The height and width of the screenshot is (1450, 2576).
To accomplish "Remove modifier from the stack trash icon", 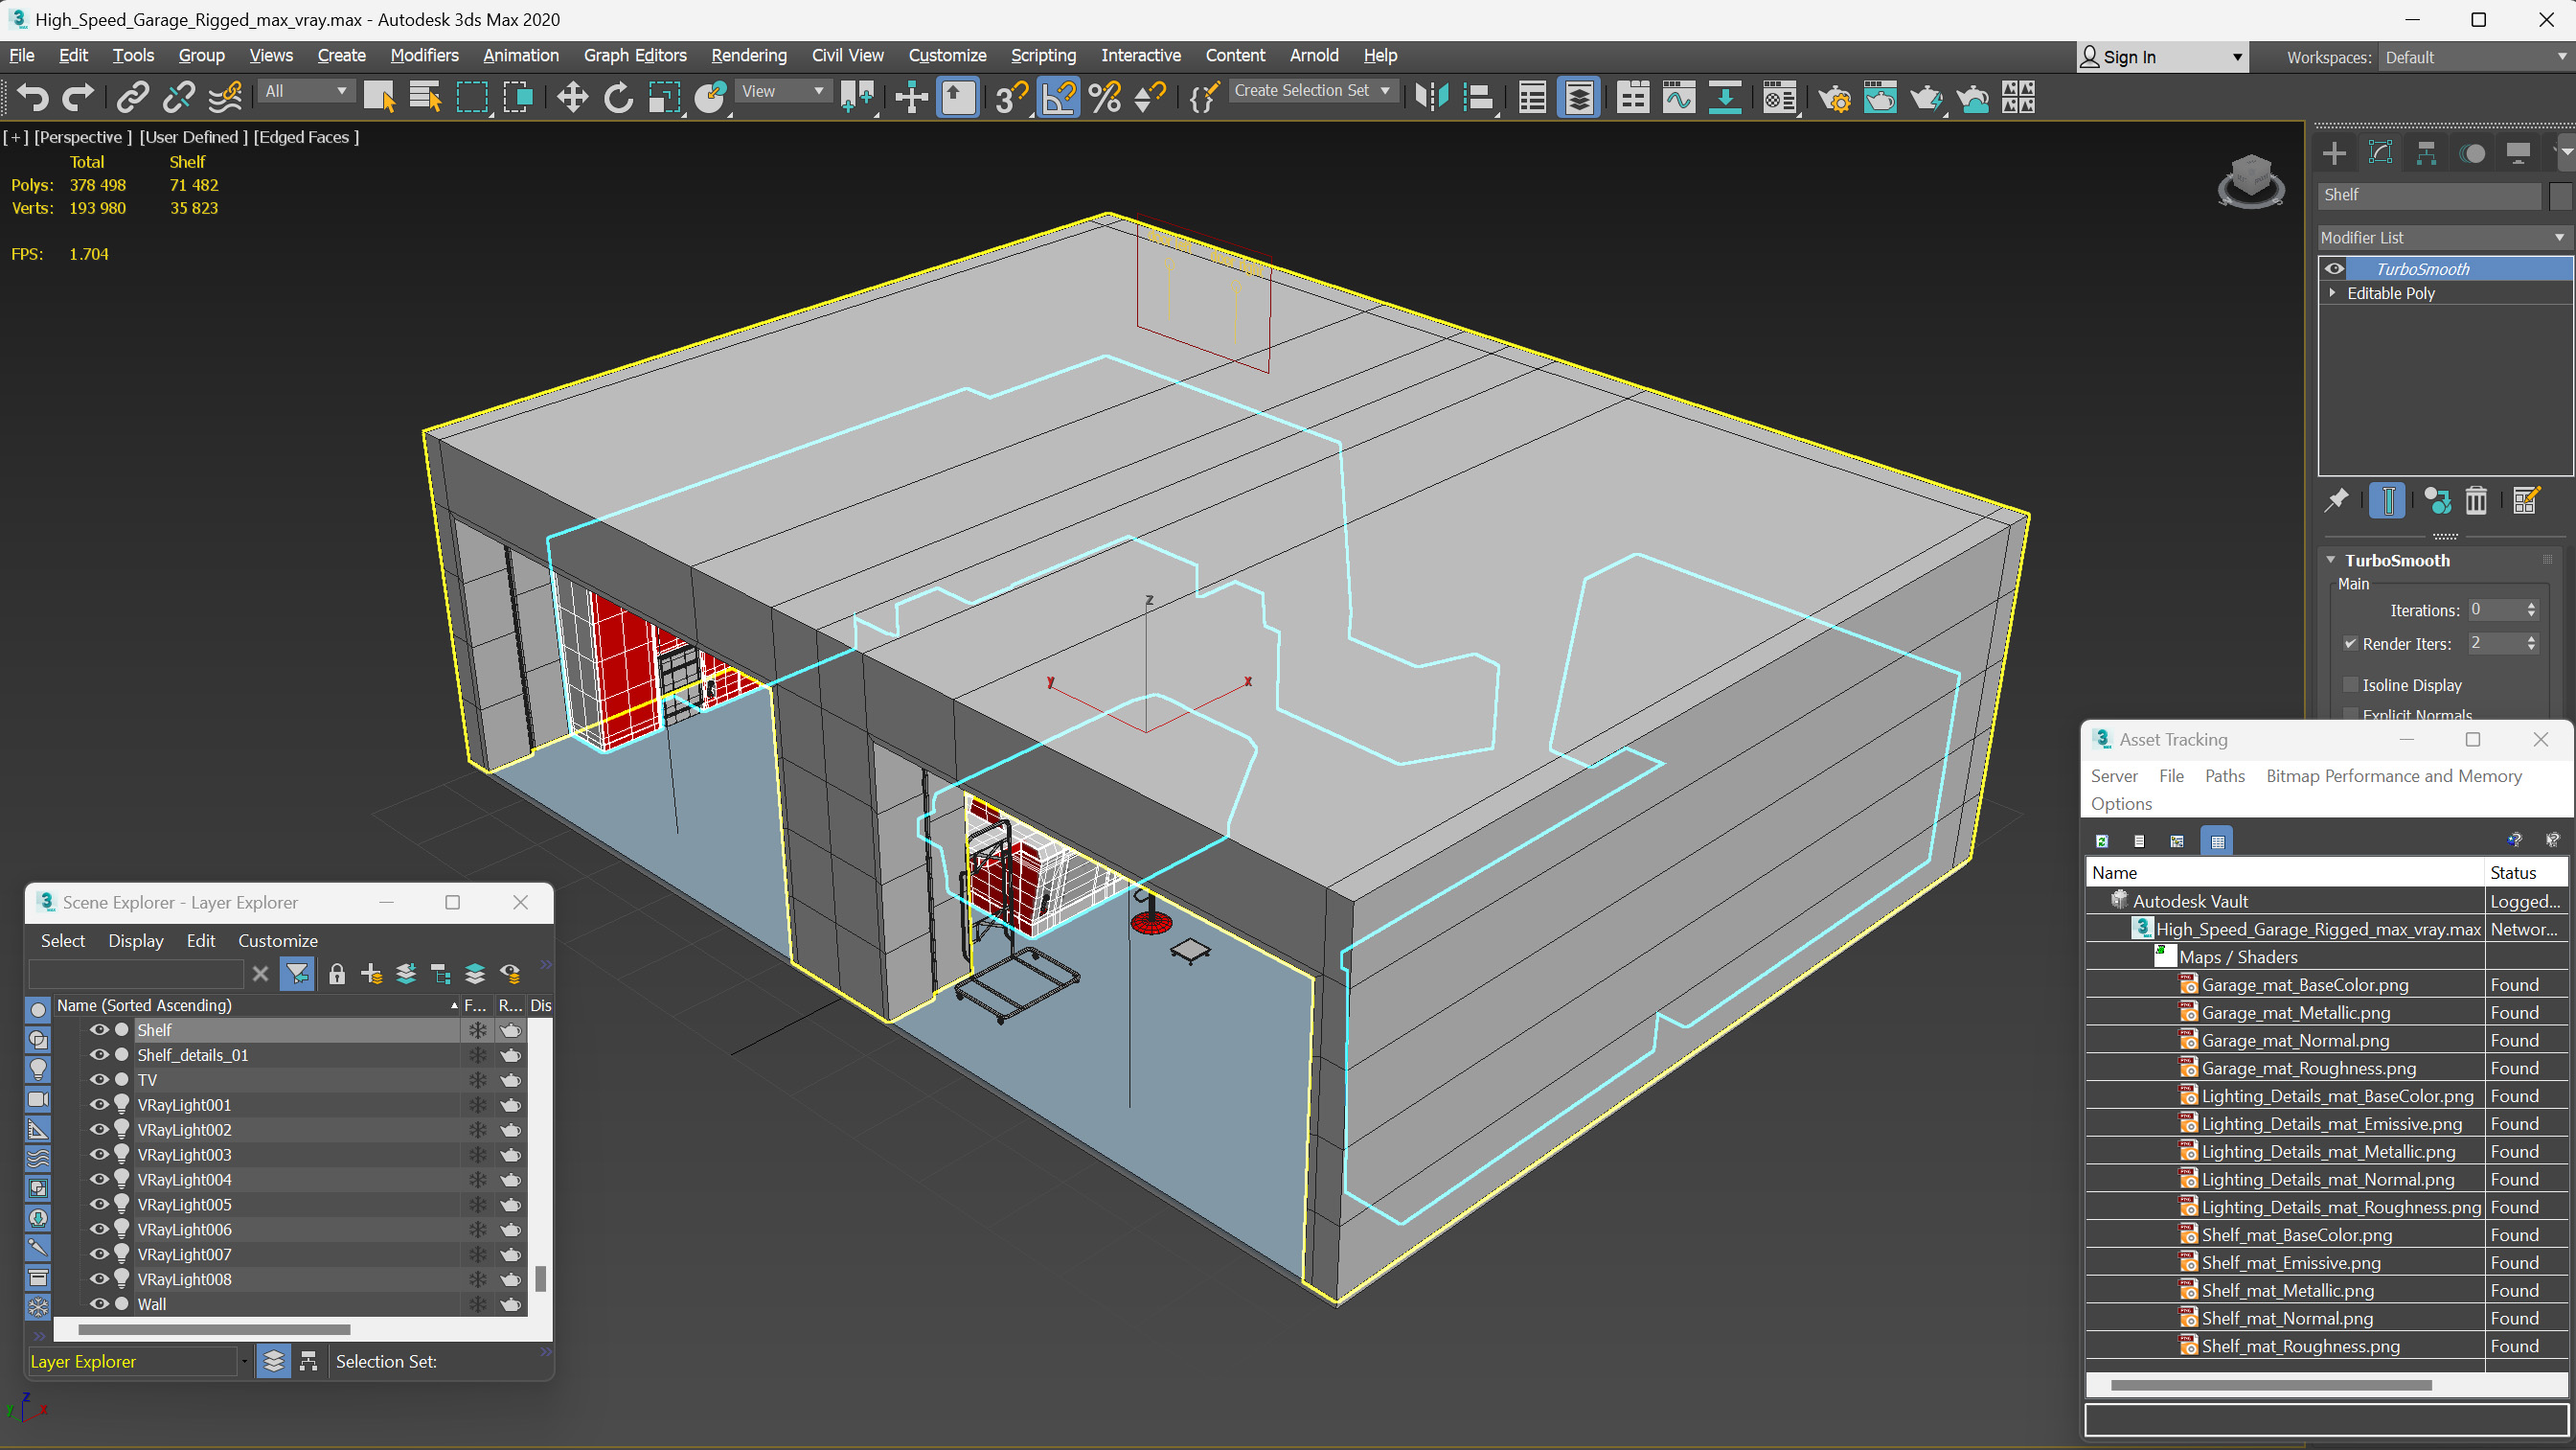I will tap(2476, 499).
